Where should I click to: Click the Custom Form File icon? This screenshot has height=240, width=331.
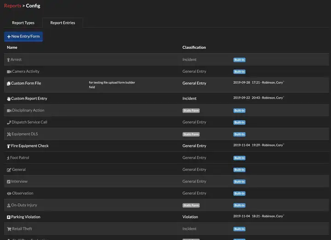coord(9,84)
